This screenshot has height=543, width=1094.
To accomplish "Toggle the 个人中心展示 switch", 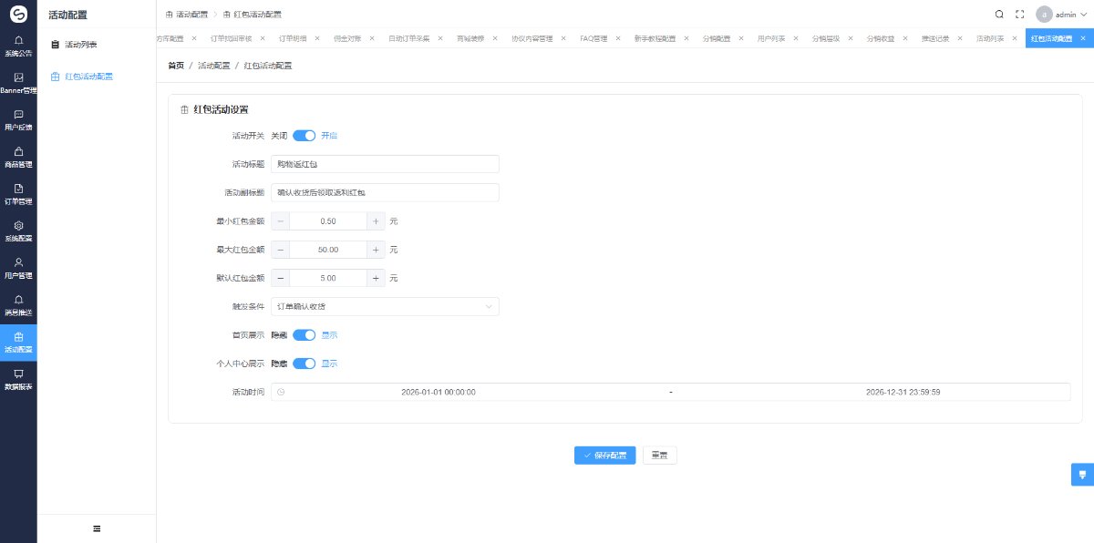I will tap(304, 364).
